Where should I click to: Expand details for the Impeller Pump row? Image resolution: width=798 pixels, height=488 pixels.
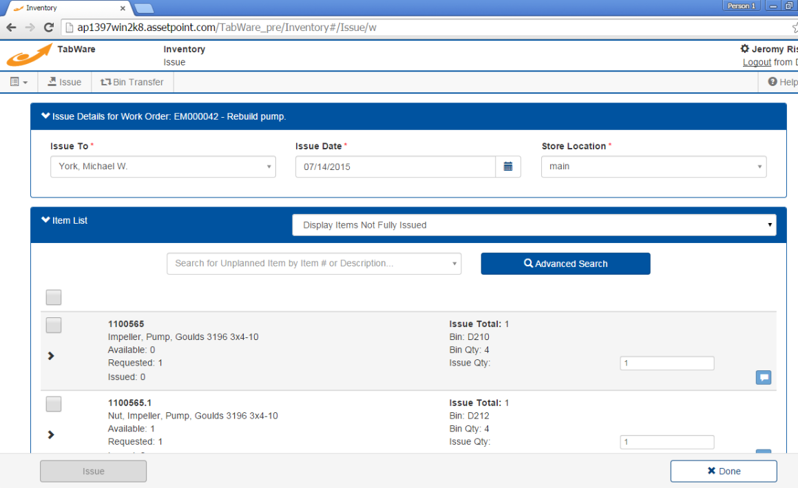click(53, 356)
